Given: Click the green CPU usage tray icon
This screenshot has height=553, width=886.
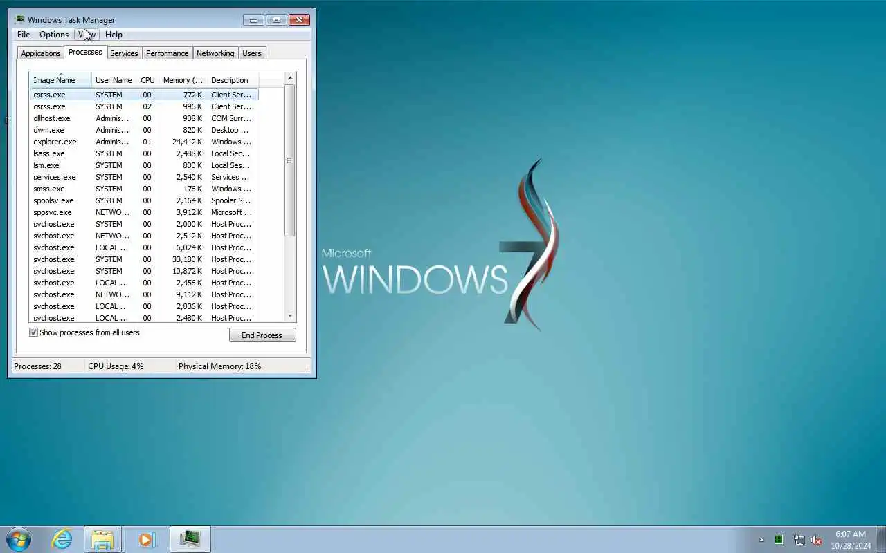Looking at the screenshot, I should [x=779, y=540].
